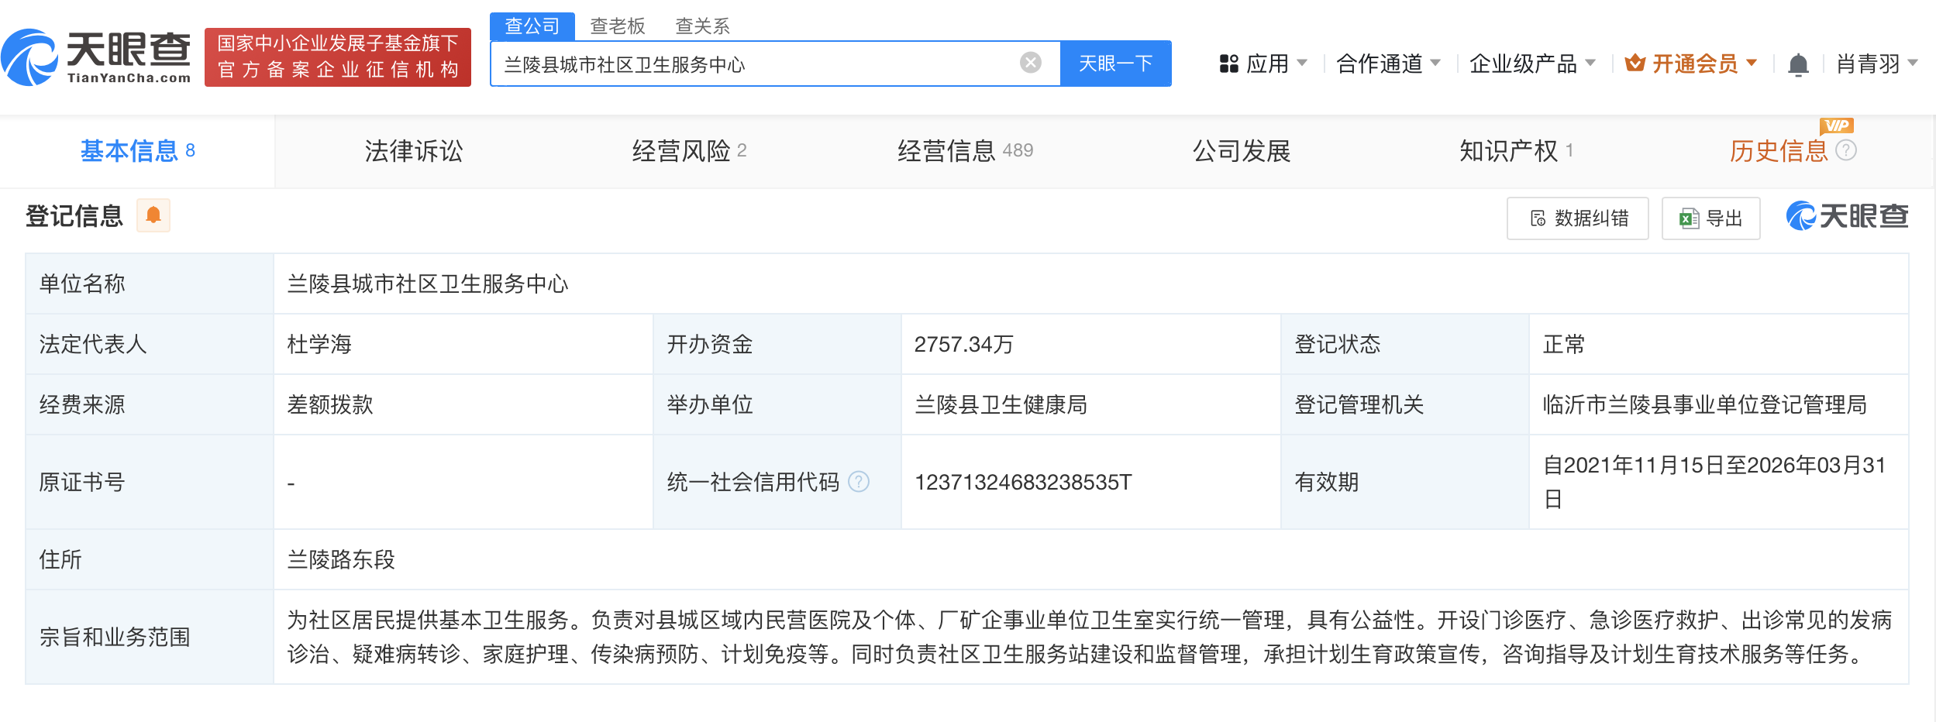Click question mark beside 统一社会信用代码

click(x=858, y=481)
